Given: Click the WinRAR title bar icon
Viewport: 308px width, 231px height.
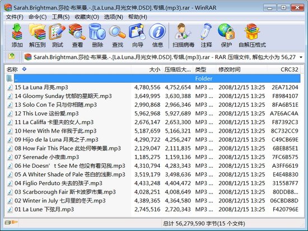Looking at the screenshot, I should (x=8, y=8).
